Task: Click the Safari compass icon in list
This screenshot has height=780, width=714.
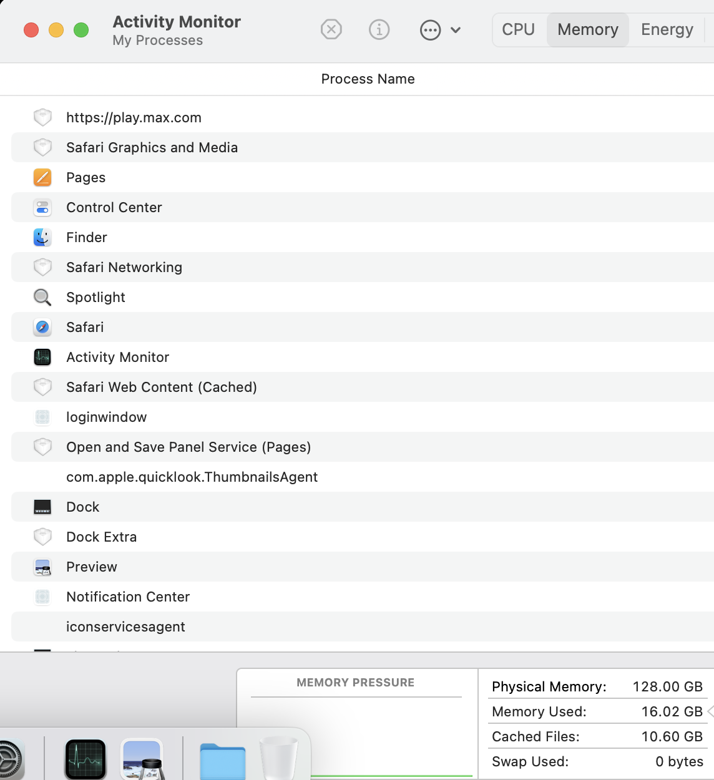Action: pyautogui.click(x=42, y=328)
